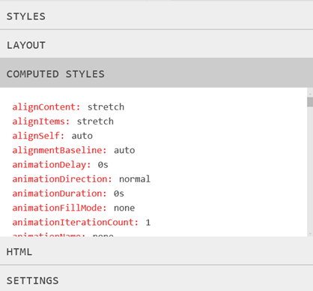Select the animationDuration property row
The height and width of the screenshot is (291, 313).
coord(68,193)
